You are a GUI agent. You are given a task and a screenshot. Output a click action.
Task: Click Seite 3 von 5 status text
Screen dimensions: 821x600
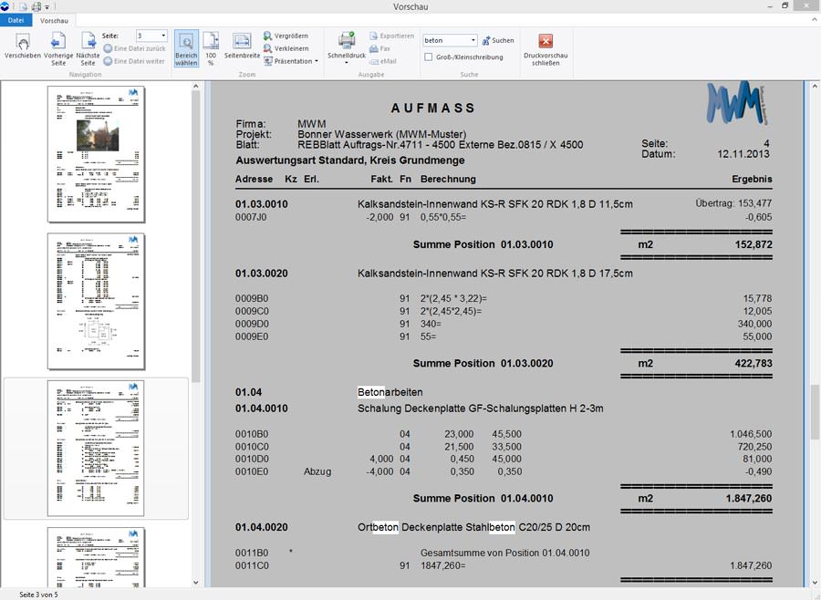coord(38,595)
